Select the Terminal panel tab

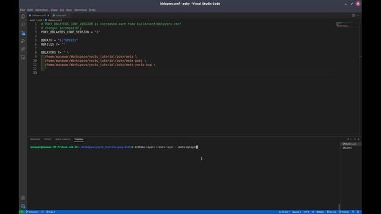79,139
